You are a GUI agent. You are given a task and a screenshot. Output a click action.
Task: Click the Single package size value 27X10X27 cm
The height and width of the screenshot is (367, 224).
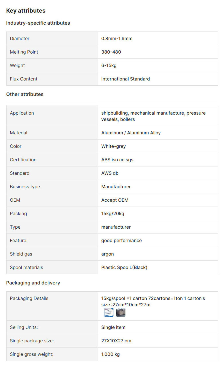click(x=116, y=341)
